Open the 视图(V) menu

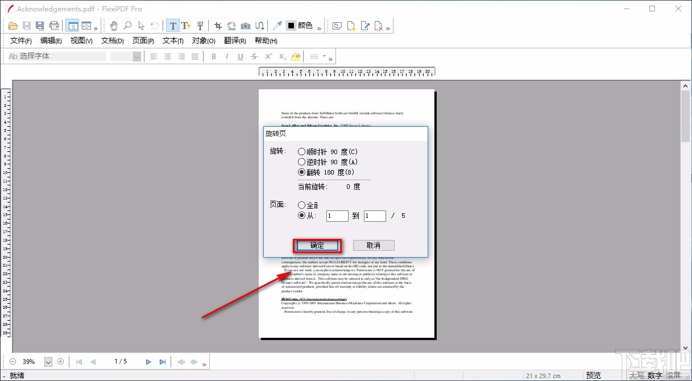point(81,41)
